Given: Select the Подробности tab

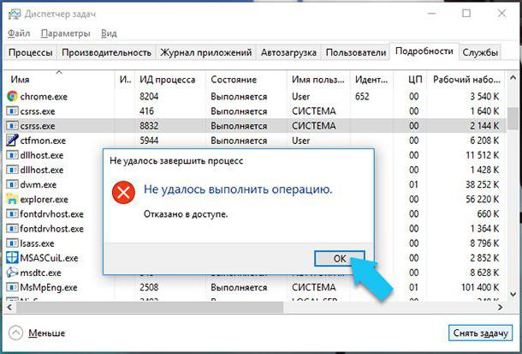Looking at the screenshot, I should coord(424,51).
